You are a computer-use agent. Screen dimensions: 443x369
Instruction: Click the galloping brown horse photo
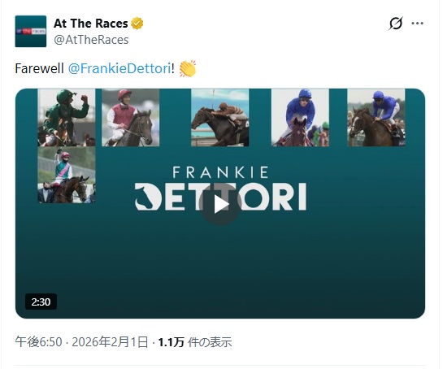pyautogui.click(x=220, y=118)
